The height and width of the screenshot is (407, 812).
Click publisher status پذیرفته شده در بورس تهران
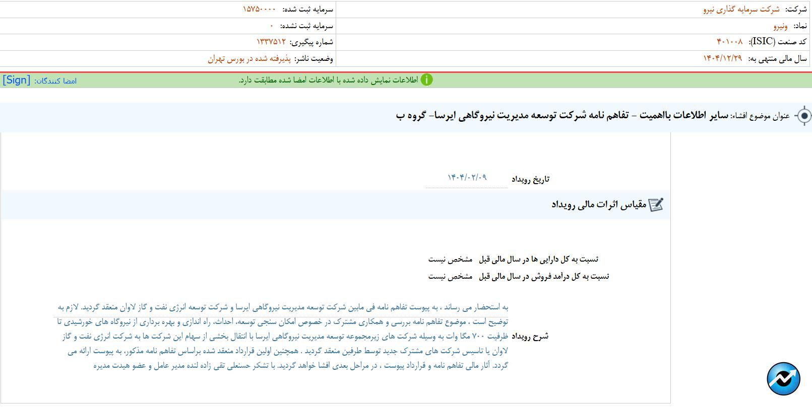point(249,59)
